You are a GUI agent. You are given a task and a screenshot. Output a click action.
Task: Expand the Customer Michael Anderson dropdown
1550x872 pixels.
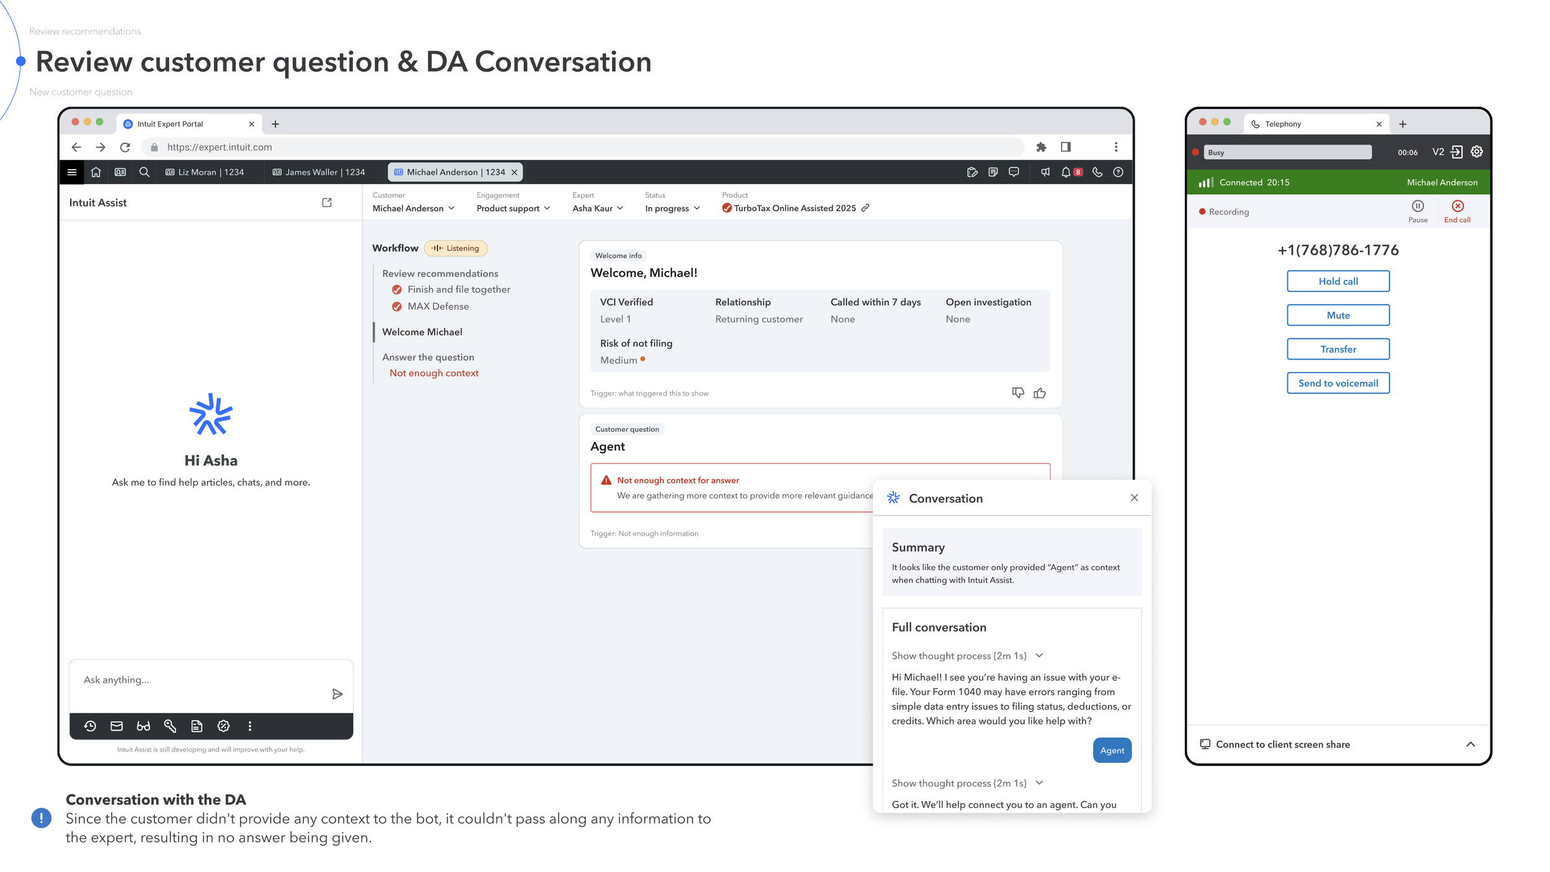(414, 208)
